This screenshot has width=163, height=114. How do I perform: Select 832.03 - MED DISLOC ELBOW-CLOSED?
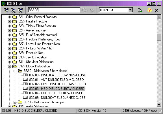coord(57,89)
